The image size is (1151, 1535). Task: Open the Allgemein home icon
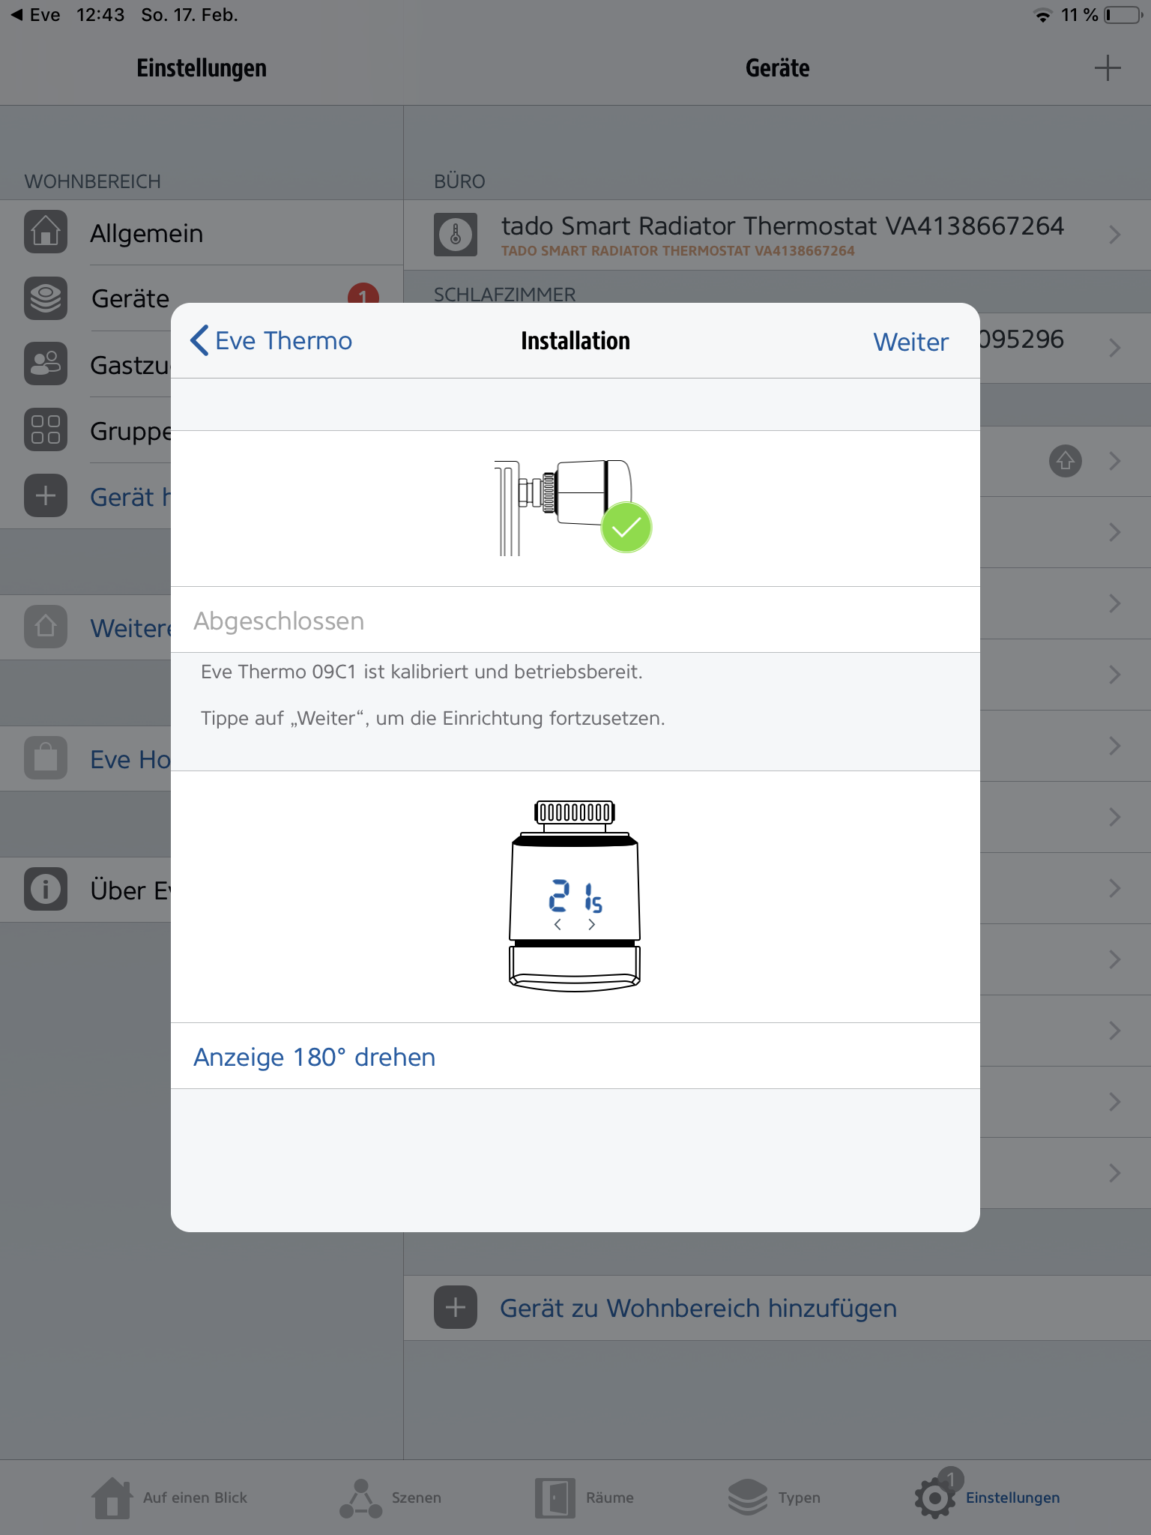pyautogui.click(x=46, y=232)
